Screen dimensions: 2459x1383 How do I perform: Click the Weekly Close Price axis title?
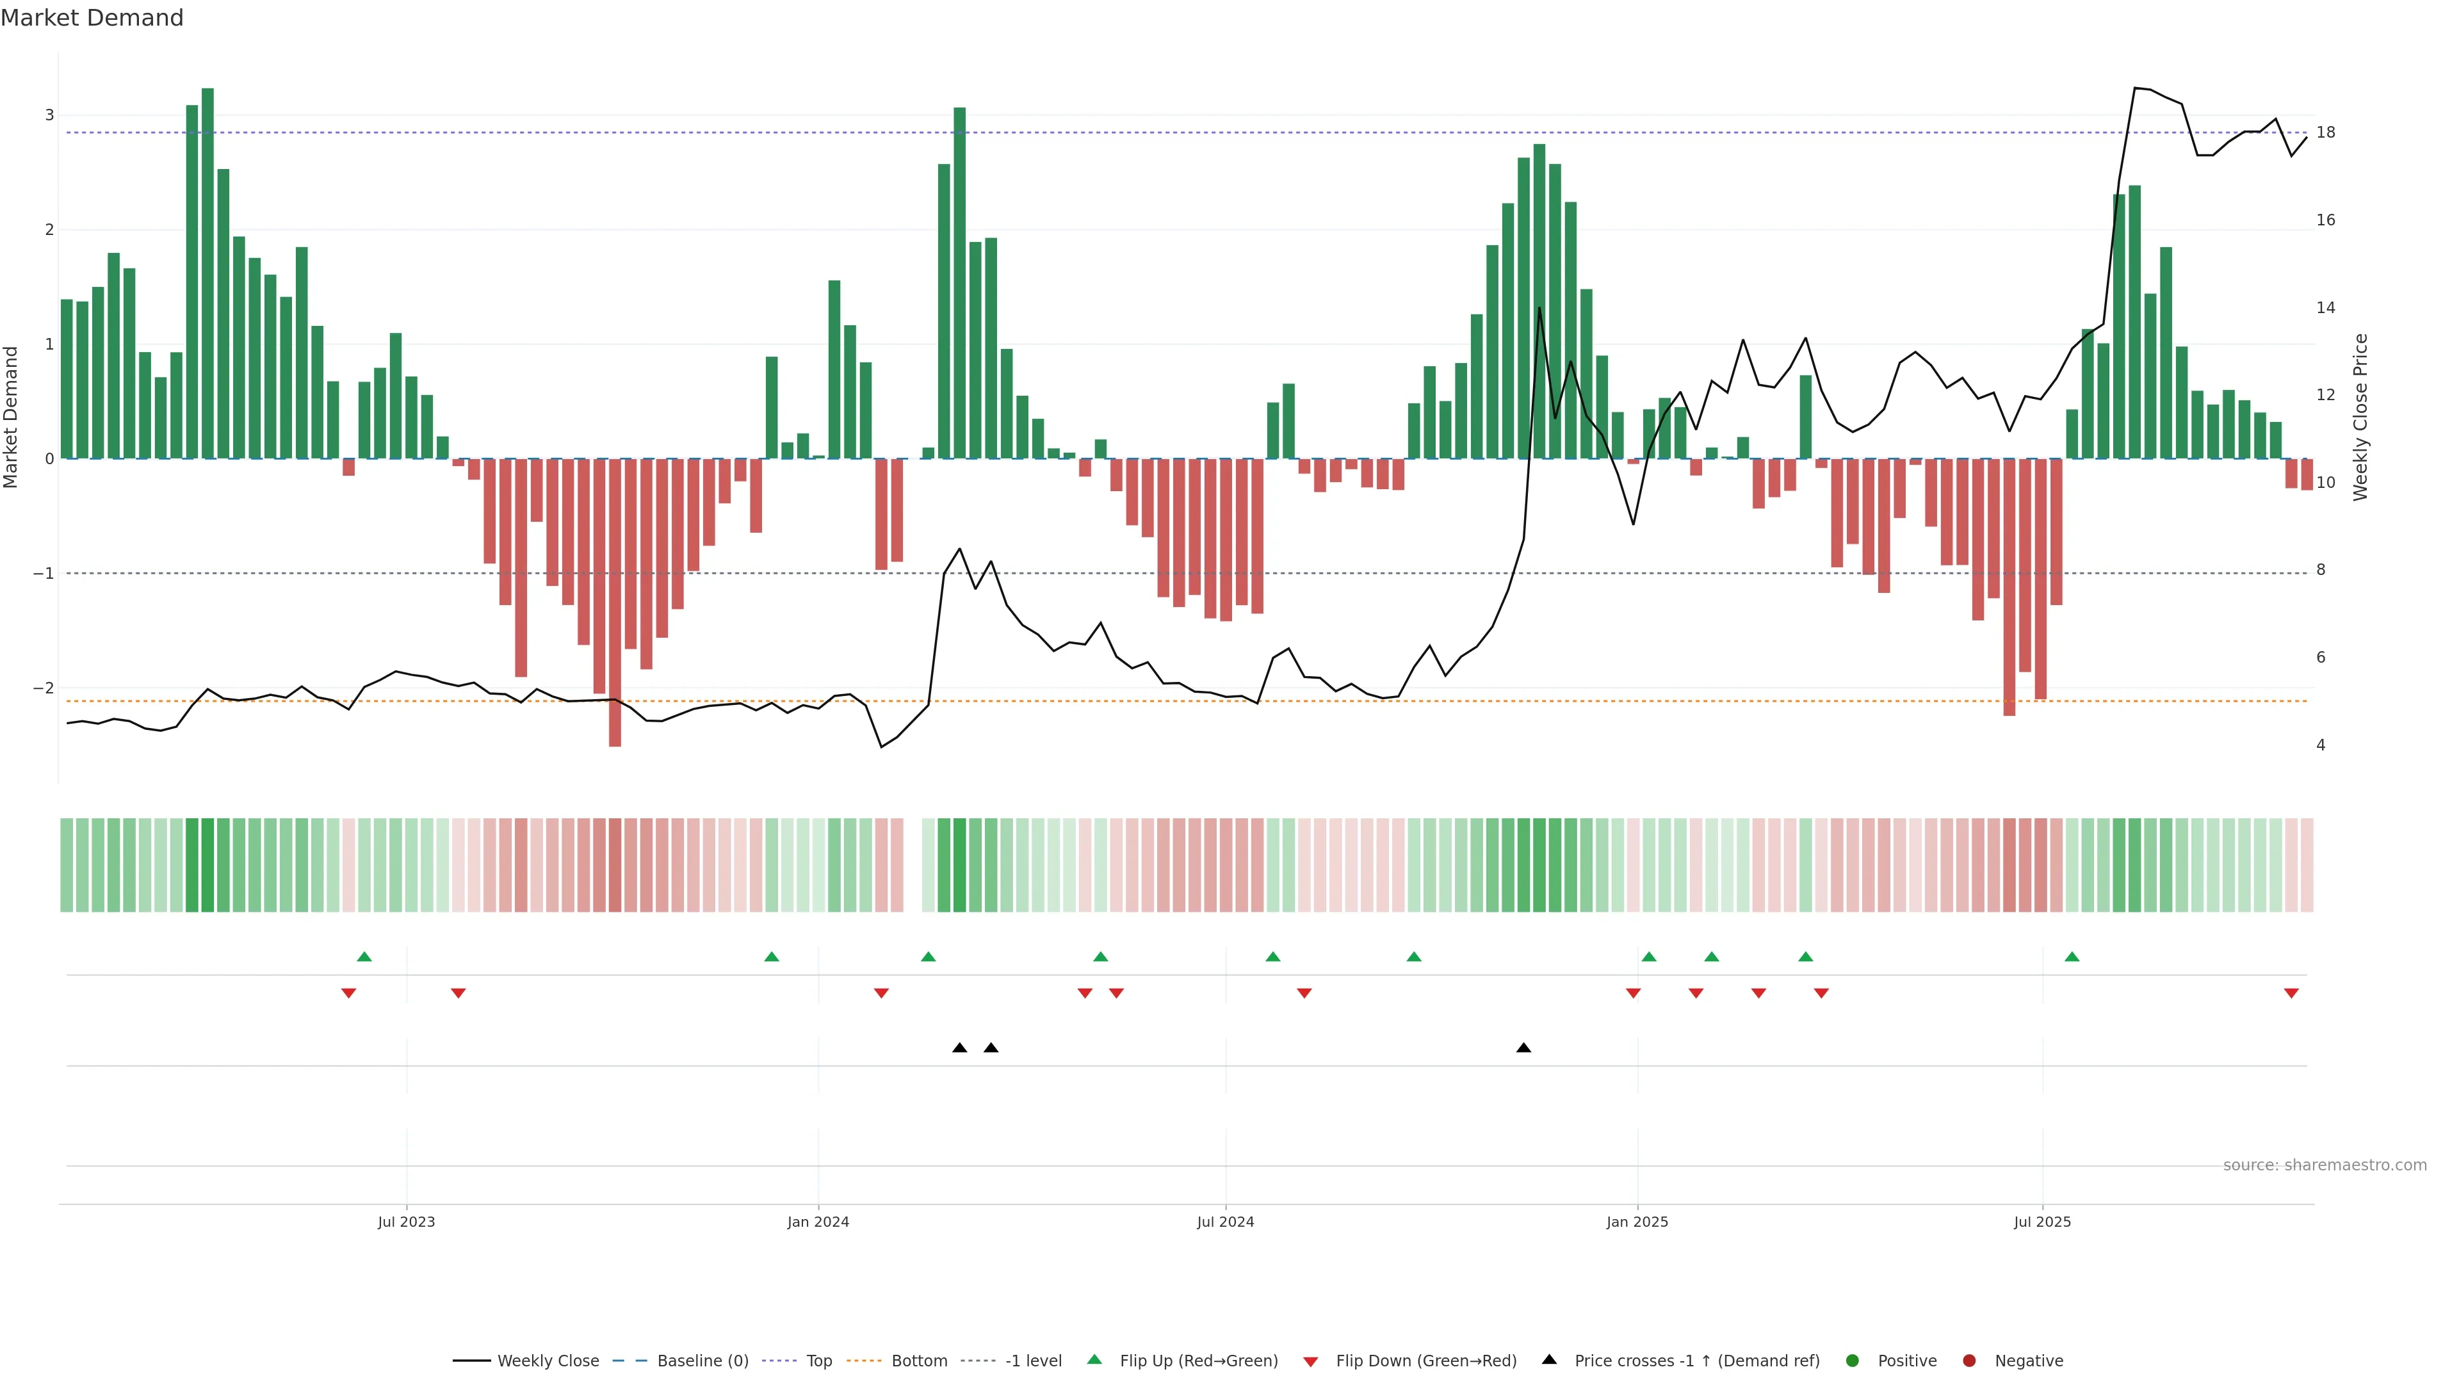[x=2360, y=417]
